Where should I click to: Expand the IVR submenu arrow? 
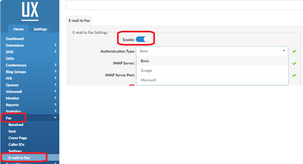55,78
